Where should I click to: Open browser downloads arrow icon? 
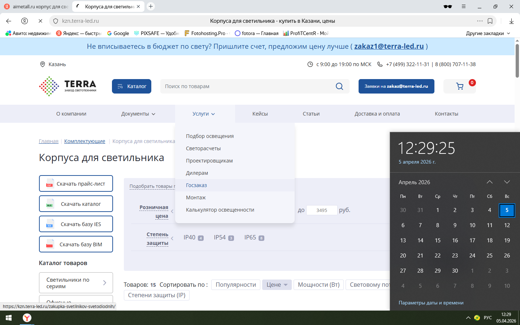coord(511,21)
